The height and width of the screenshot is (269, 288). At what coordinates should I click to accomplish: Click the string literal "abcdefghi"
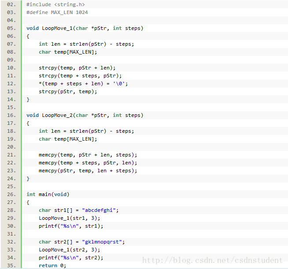tap(99, 210)
